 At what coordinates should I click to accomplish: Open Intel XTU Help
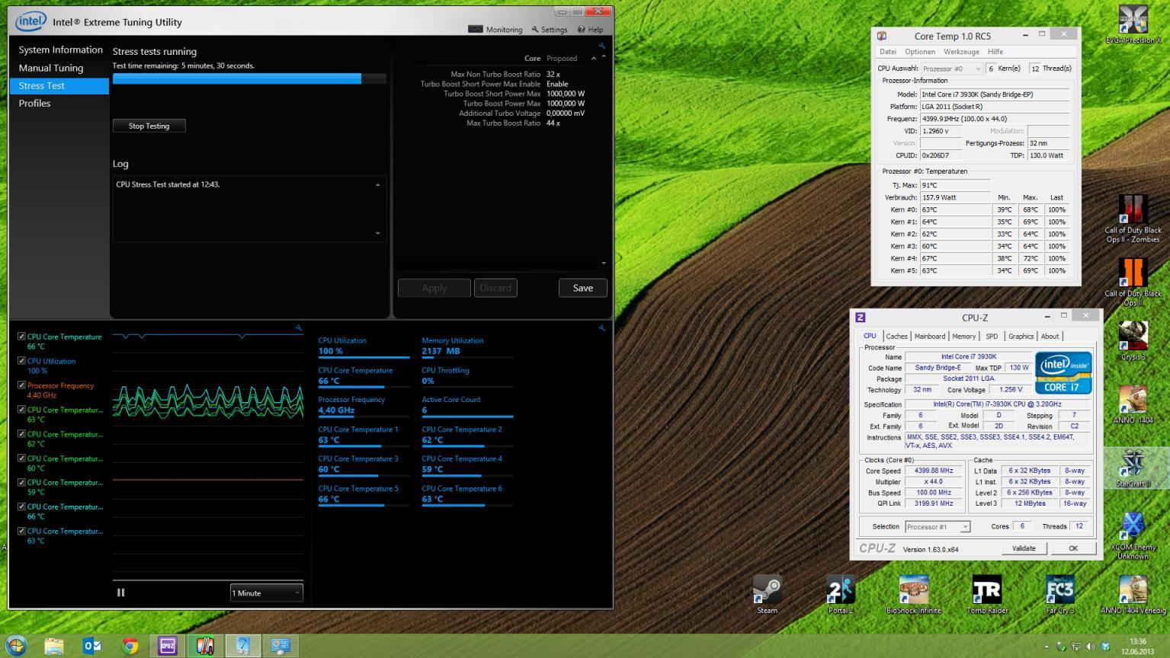click(x=590, y=30)
